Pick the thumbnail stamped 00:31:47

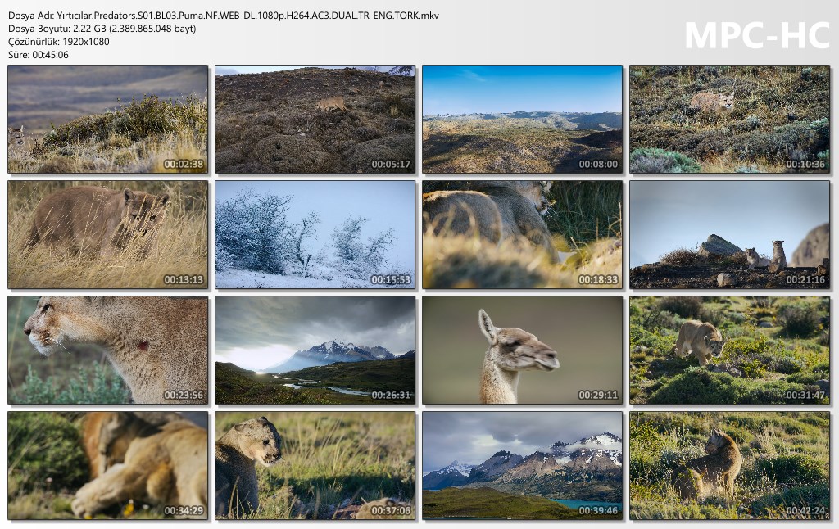729,350
